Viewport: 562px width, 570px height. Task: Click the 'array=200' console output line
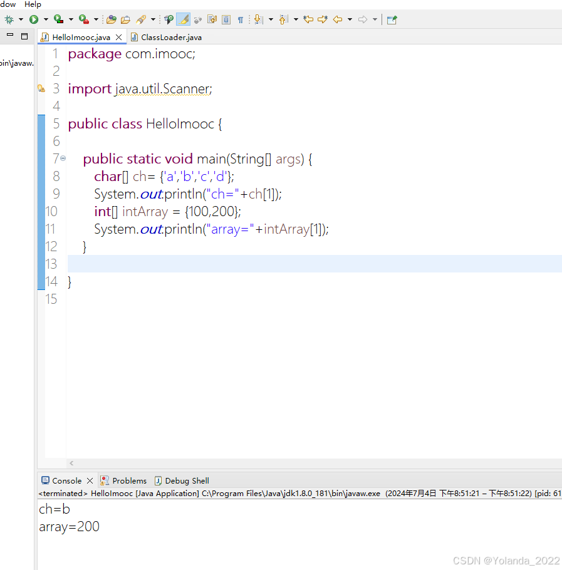69,527
